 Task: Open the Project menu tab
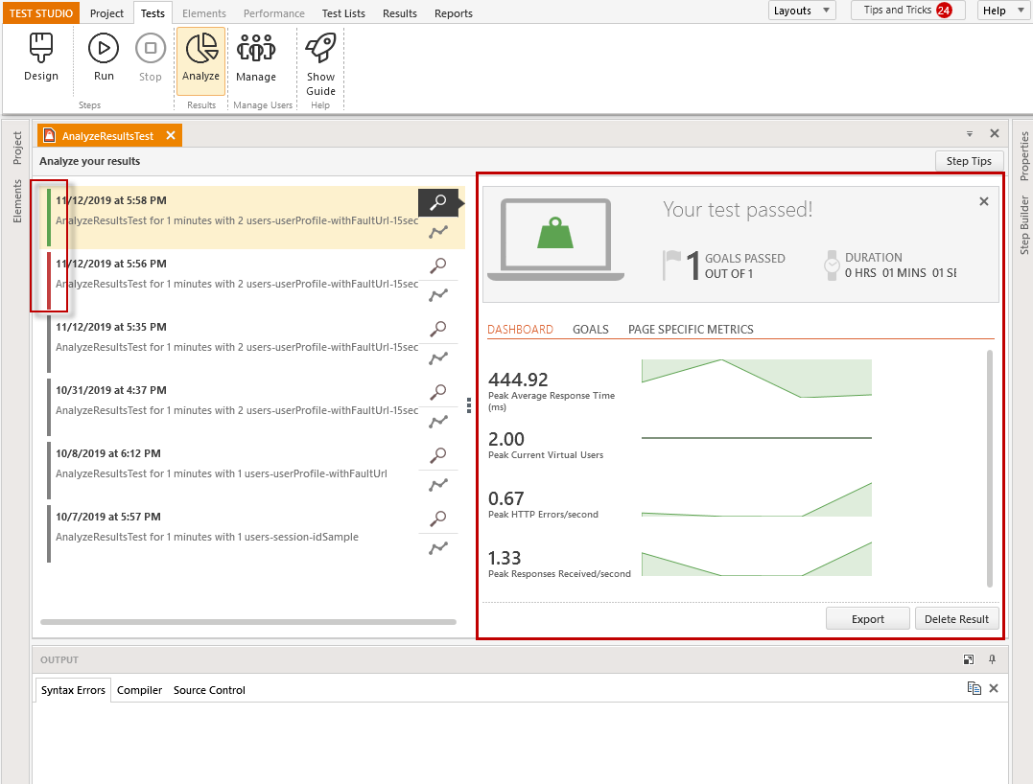coord(106,13)
